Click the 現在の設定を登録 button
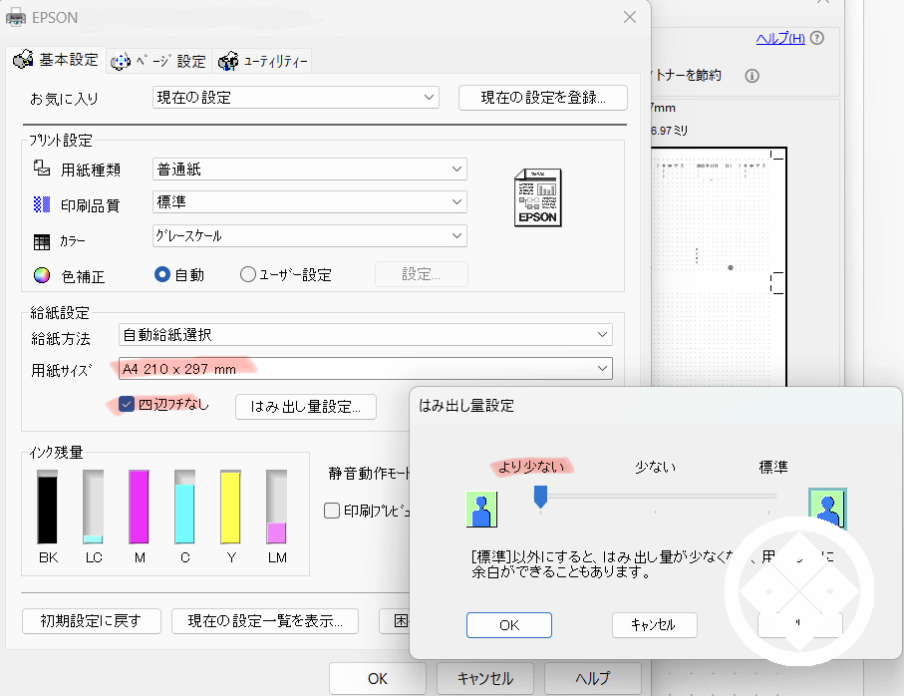 tap(541, 97)
